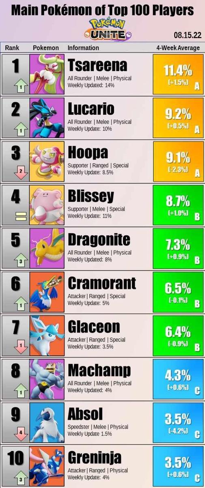Image resolution: width=205 pixels, height=488 pixels.
Task: Click the Dragonite character icon
Action: tap(47, 249)
